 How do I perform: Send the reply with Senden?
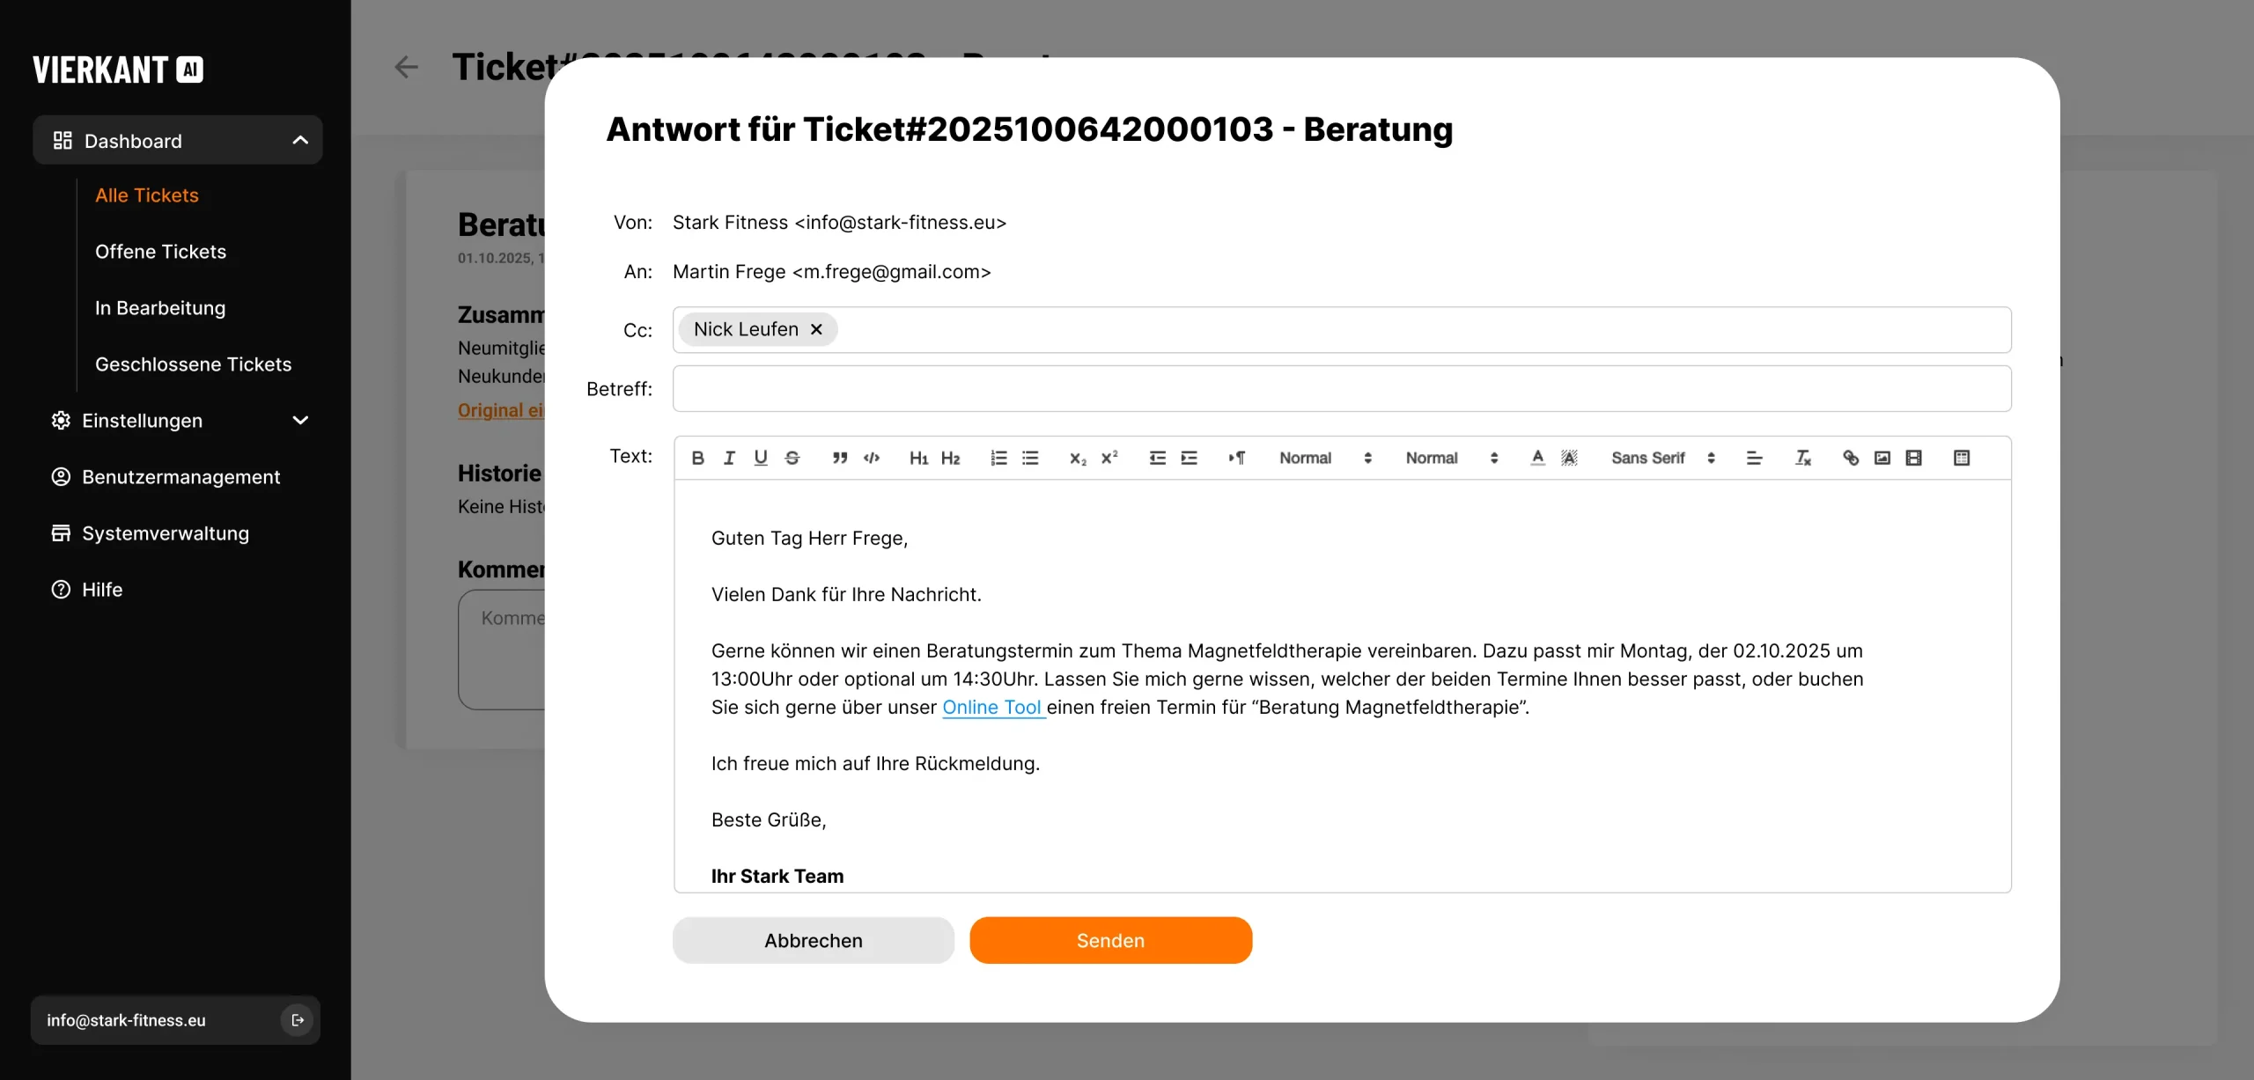click(1110, 940)
